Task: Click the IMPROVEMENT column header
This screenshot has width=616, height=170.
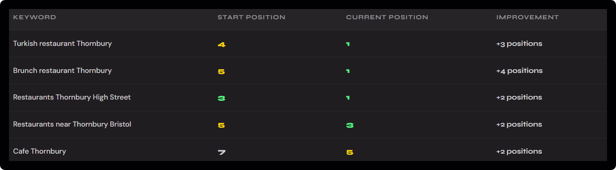Action: tap(527, 17)
